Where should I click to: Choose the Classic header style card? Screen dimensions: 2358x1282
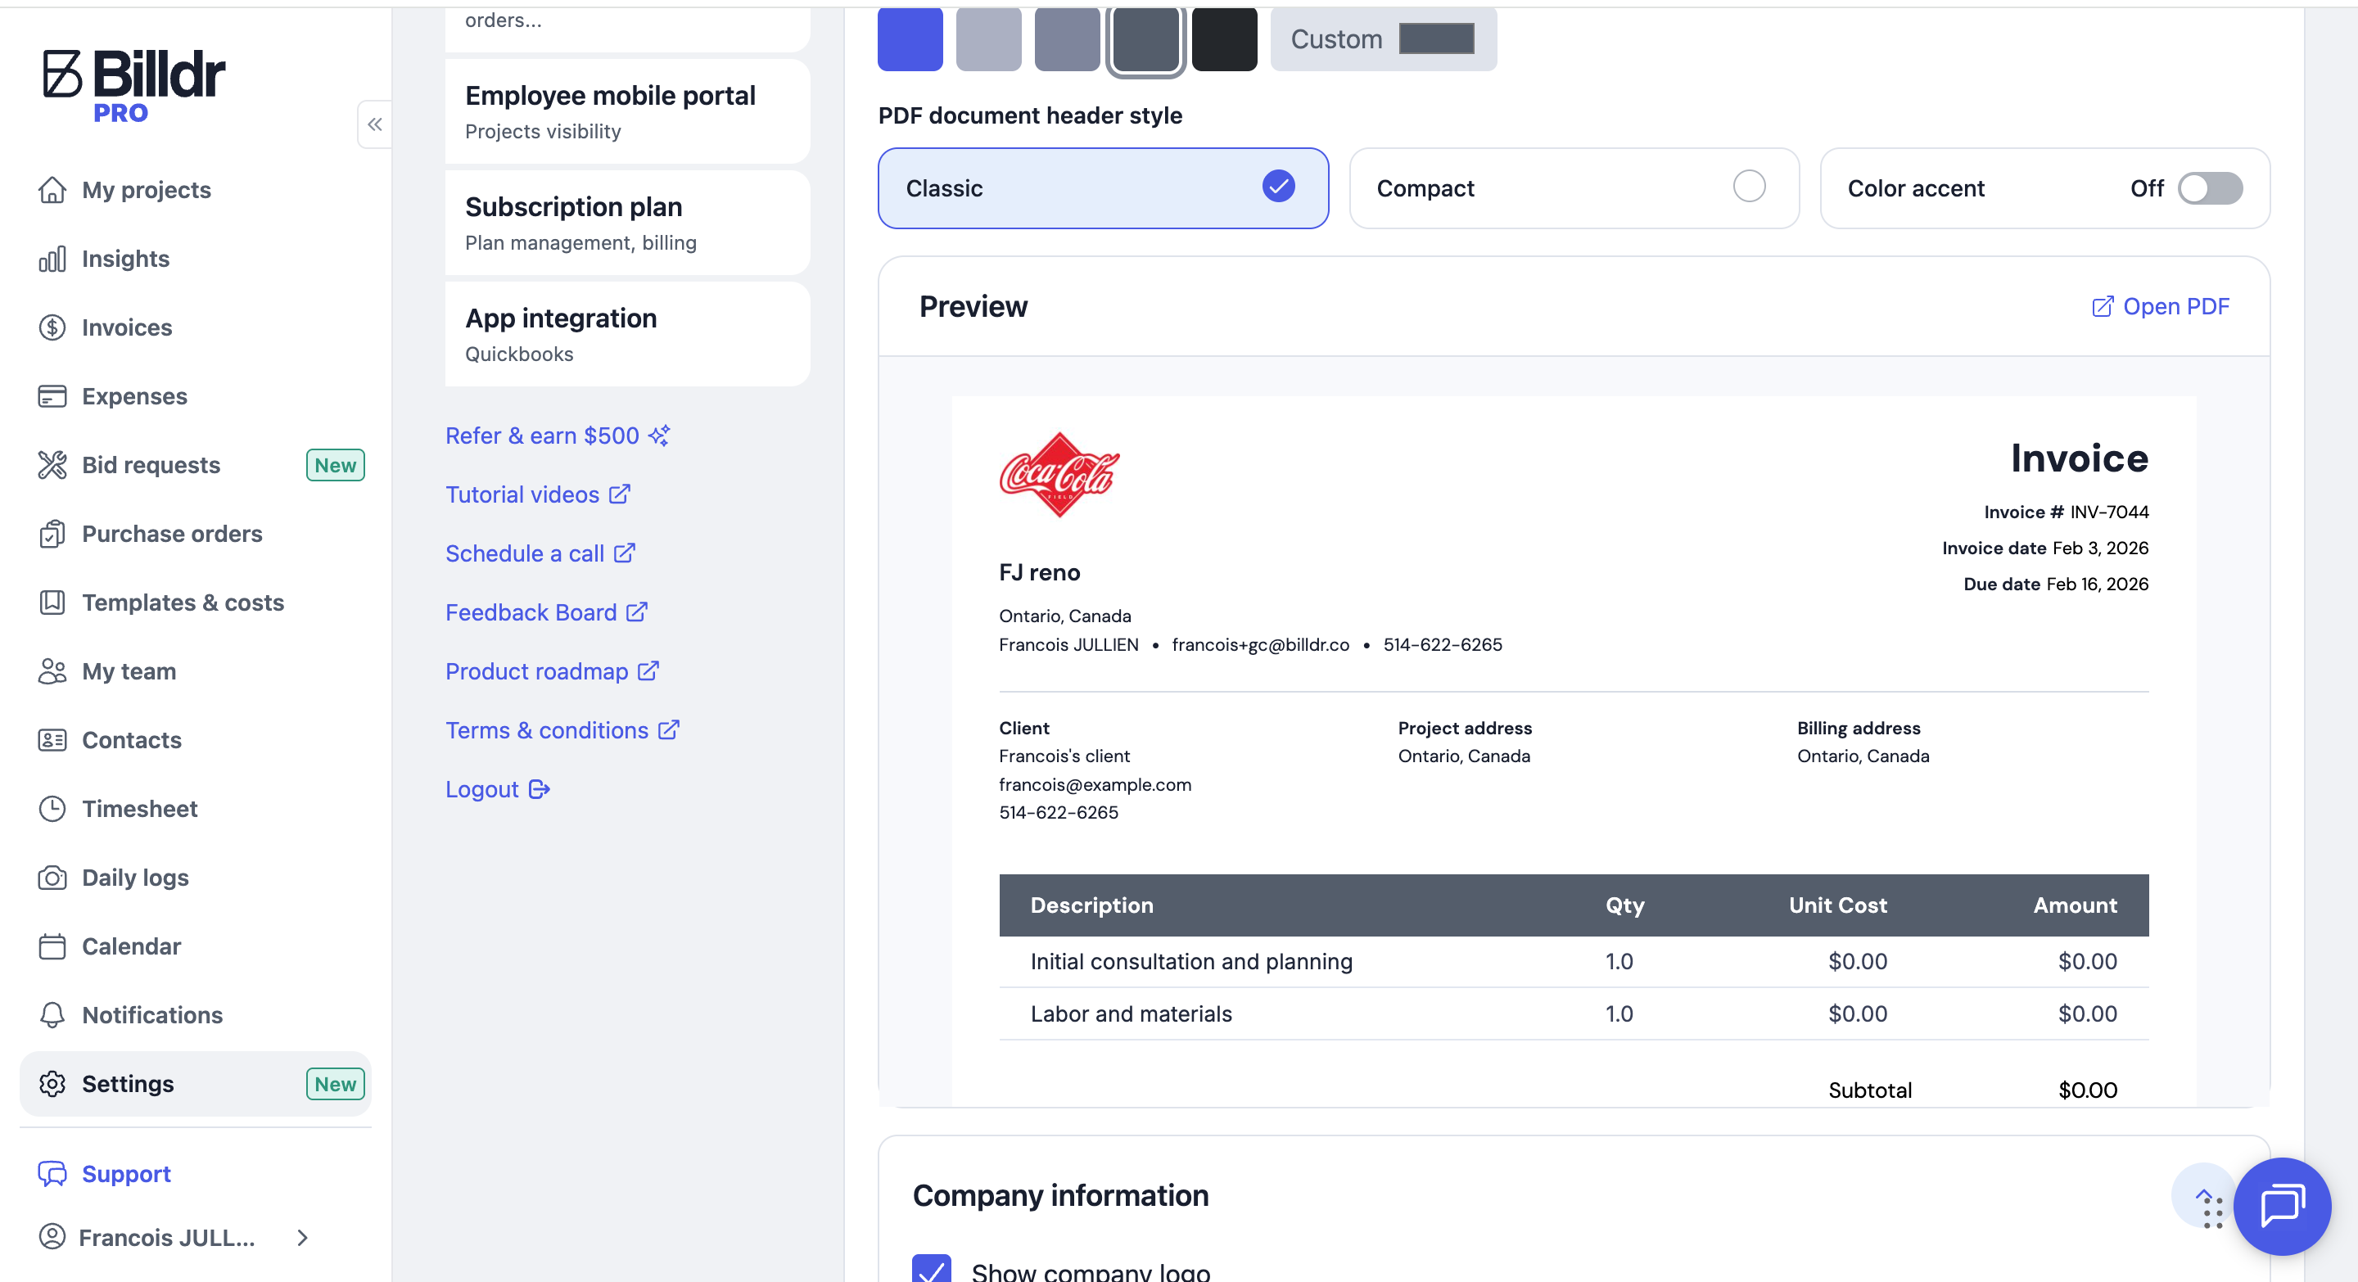click(x=1102, y=188)
